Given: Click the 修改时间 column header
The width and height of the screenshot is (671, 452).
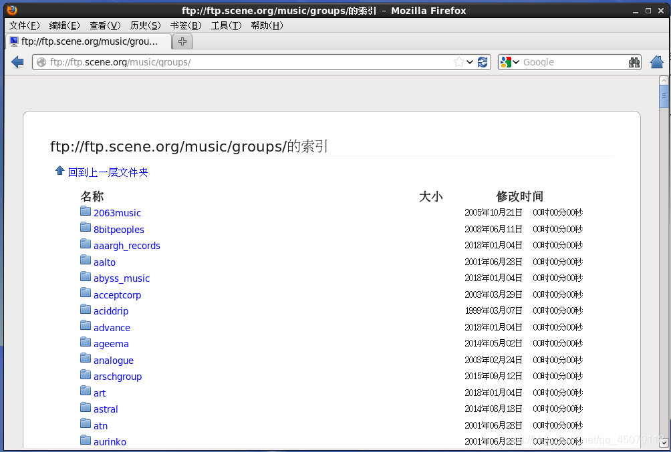Looking at the screenshot, I should 520,196.
